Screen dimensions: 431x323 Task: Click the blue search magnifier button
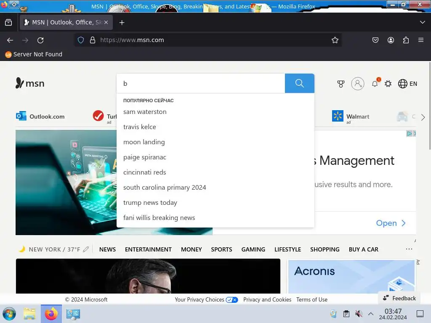[299, 83]
